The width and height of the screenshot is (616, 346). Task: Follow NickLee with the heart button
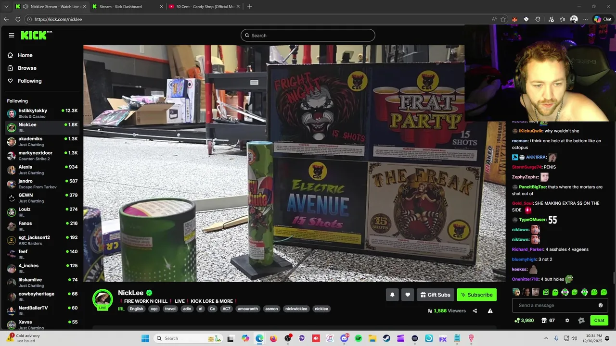click(408, 295)
